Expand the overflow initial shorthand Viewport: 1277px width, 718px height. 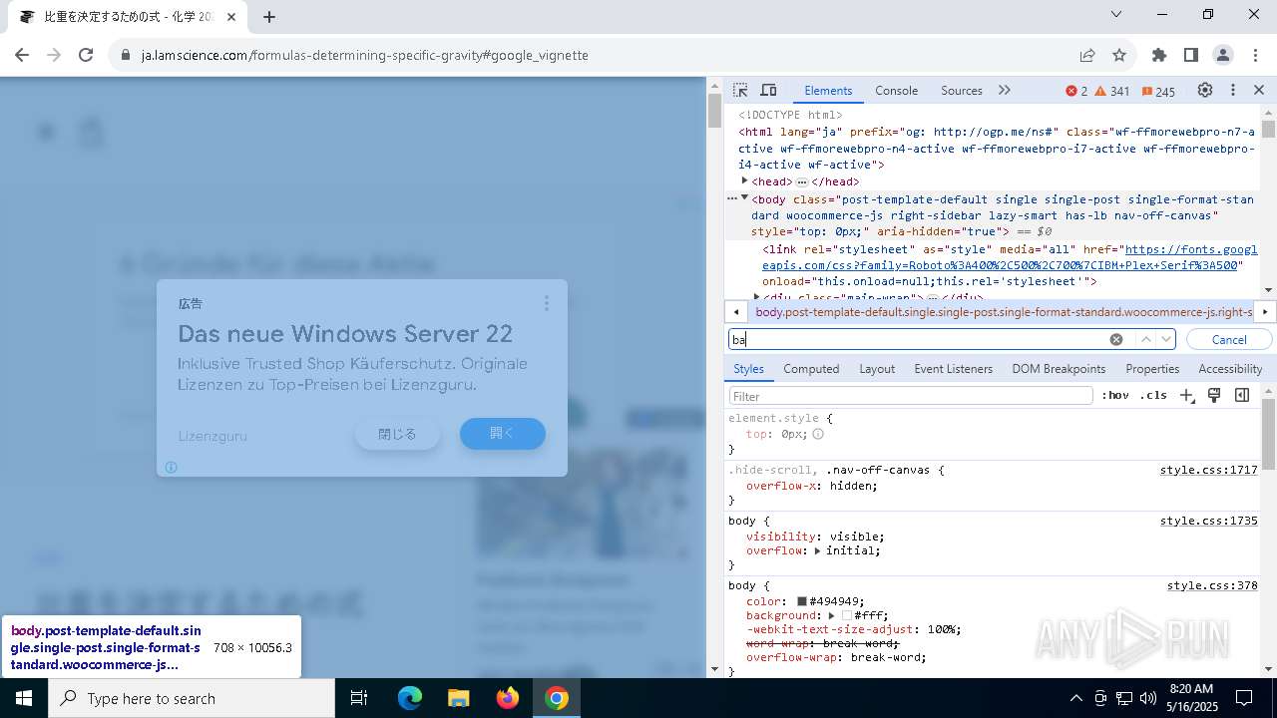(817, 550)
